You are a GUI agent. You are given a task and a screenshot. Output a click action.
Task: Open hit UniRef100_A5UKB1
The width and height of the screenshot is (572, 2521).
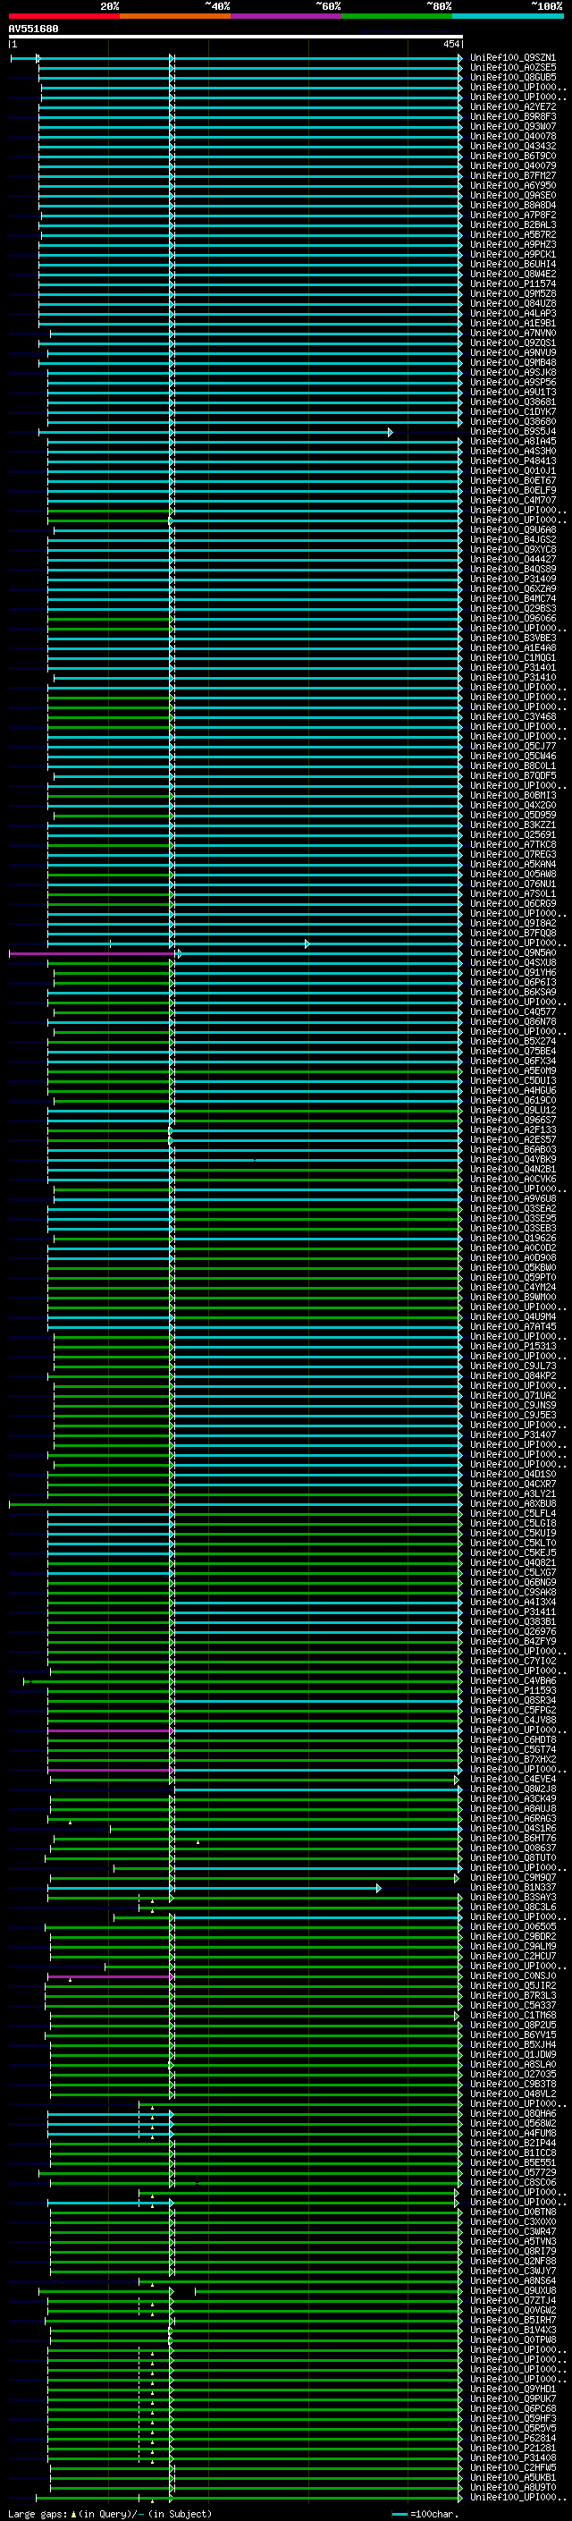coord(512,2479)
